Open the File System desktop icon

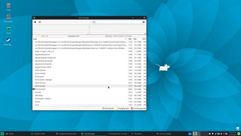(x=8, y=19)
